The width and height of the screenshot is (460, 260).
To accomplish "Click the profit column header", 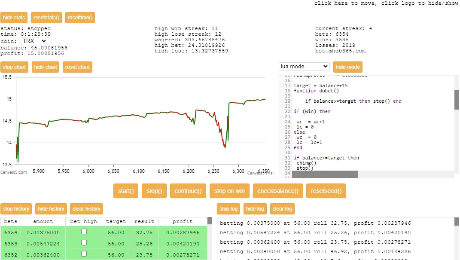I will 183,222.
